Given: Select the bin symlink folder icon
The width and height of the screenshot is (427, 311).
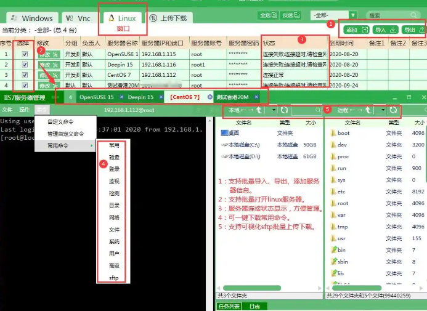Looking at the screenshot, I should point(333,250).
